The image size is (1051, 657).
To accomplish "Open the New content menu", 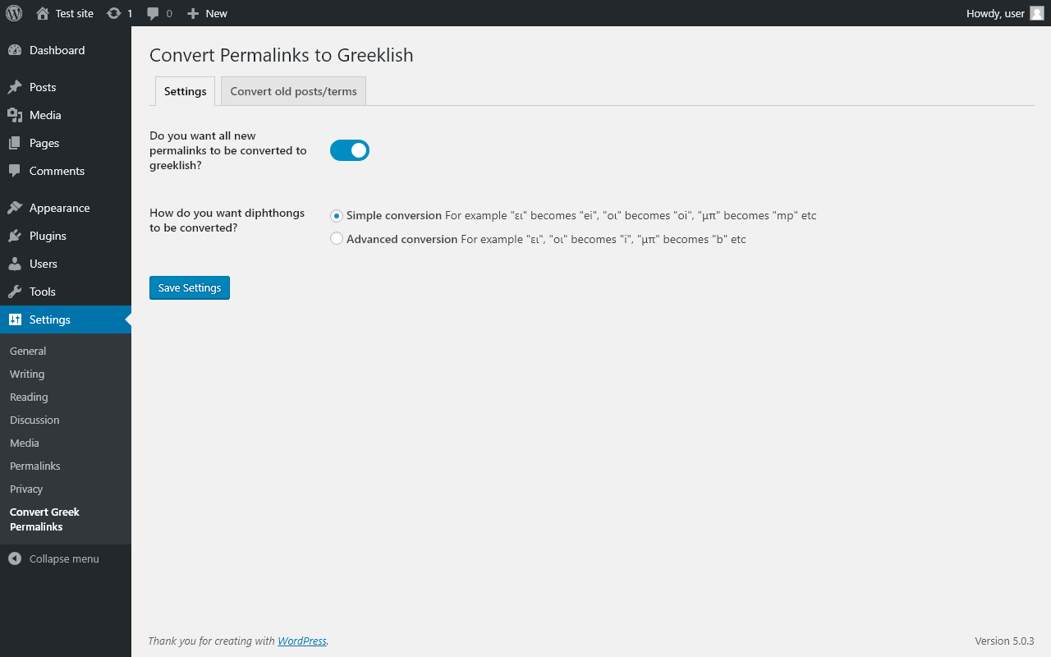I will pyautogui.click(x=207, y=13).
